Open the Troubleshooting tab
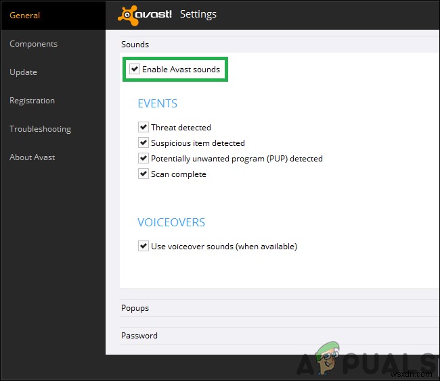The height and width of the screenshot is (381, 440). point(40,129)
